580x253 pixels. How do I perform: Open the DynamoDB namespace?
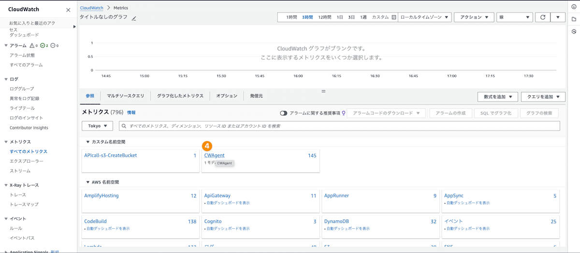pyautogui.click(x=336, y=221)
